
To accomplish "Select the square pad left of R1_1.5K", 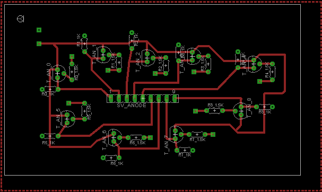I will click(x=108, y=71).
